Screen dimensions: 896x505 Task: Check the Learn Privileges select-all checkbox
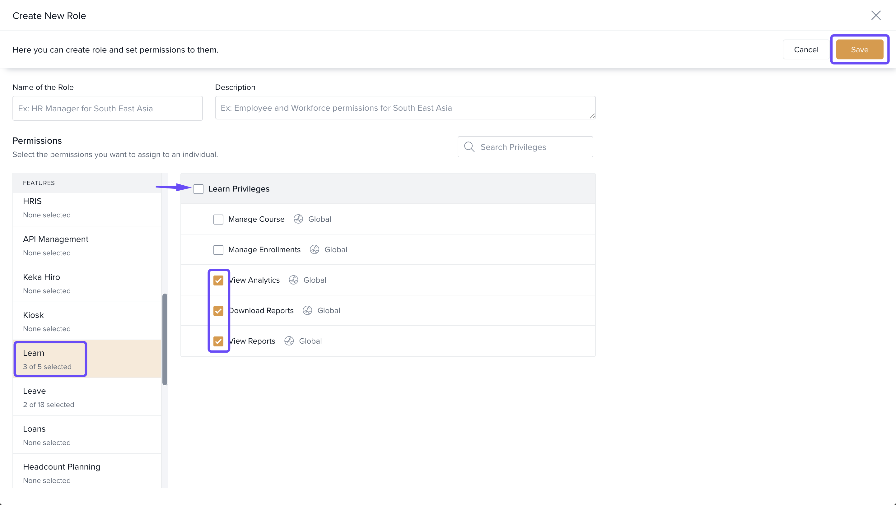pyautogui.click(x=198, y=189)
